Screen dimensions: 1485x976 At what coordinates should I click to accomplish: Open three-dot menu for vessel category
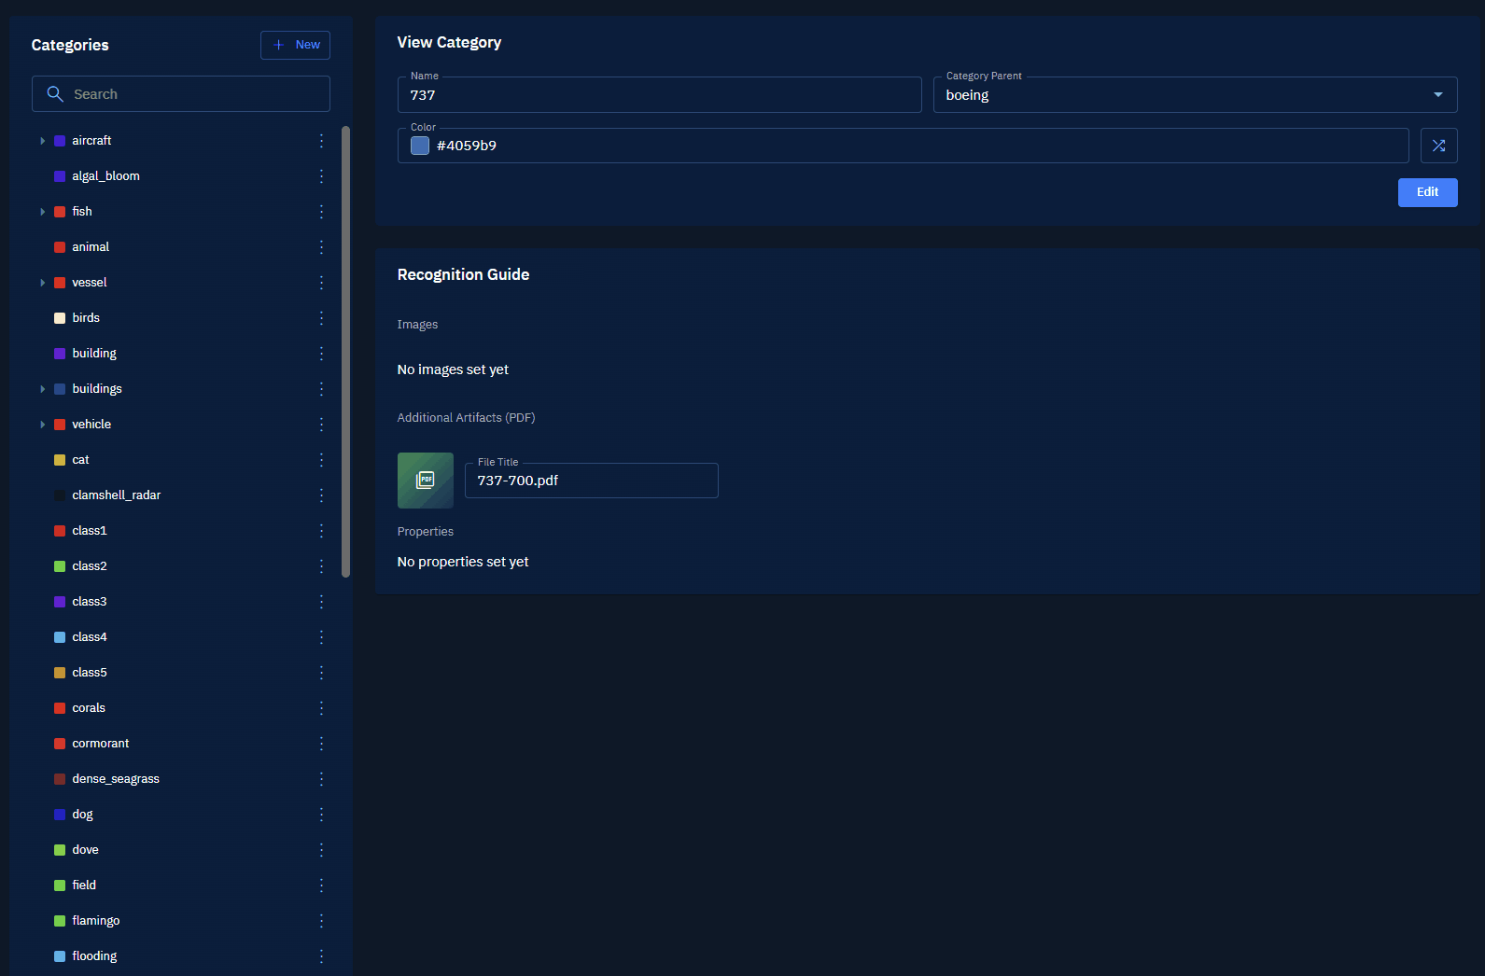pos(321,283)
